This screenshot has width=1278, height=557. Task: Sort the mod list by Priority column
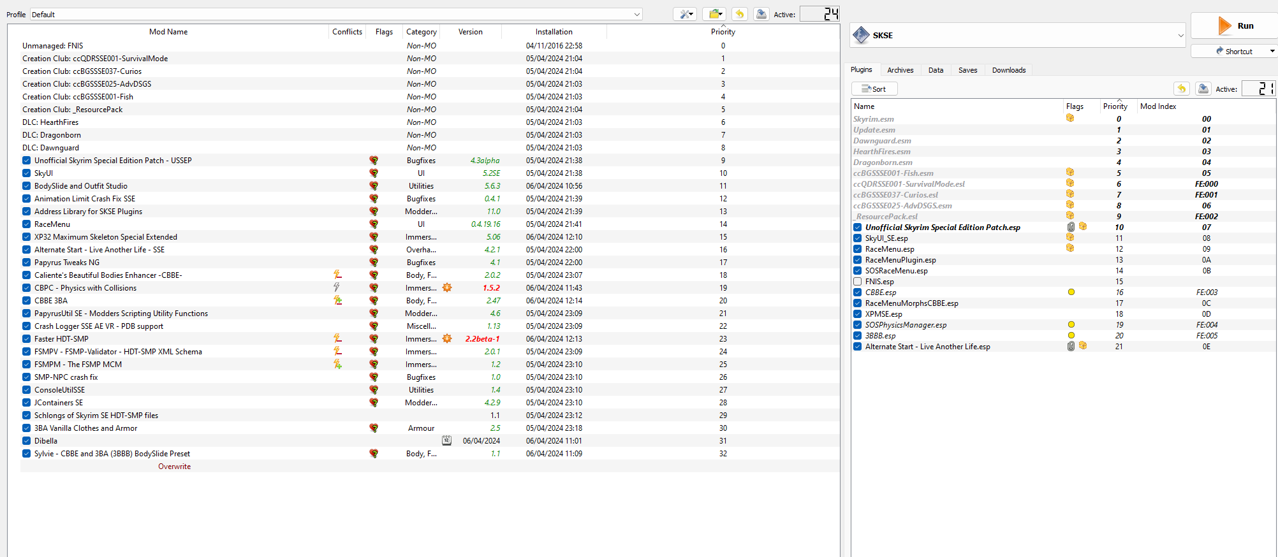coord(723,32)
